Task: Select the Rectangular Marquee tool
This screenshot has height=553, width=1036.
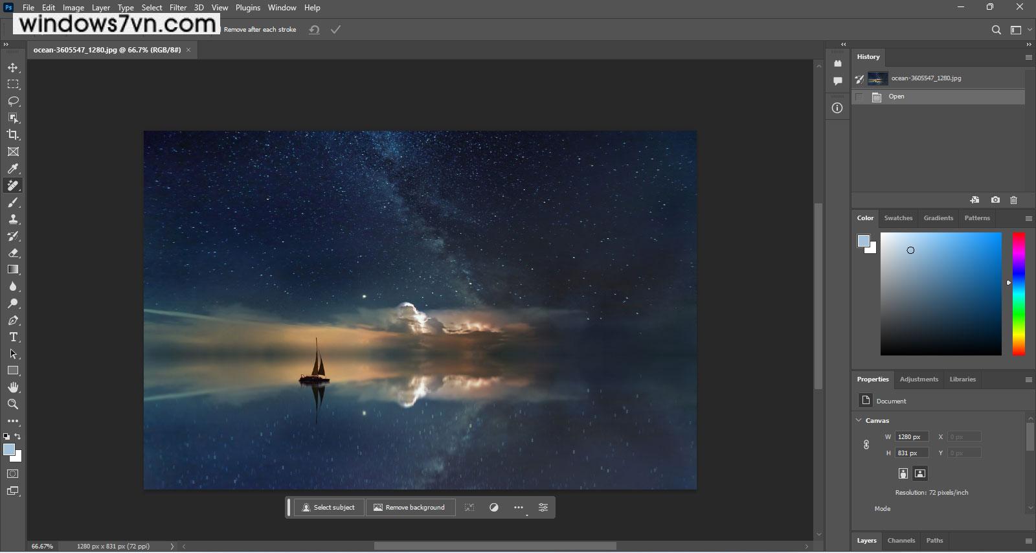Action: click(13, 84)
